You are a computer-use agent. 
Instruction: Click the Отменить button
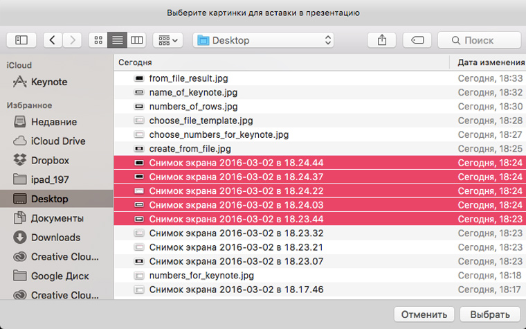click(424, 314)
